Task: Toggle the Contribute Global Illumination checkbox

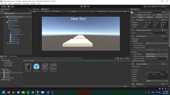Action: 147,47
